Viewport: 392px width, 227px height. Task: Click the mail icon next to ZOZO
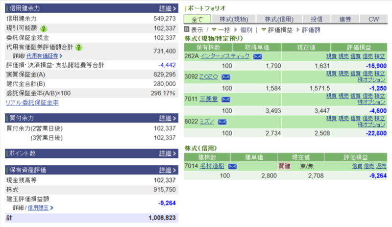[226, 77]
